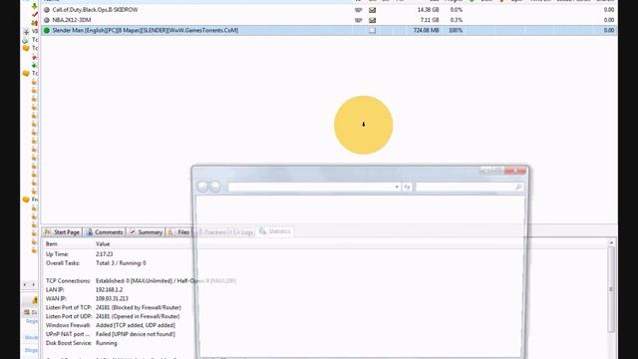
Task: Click the search magnifier icon in Explorer
Action: [x=518, y=186]
